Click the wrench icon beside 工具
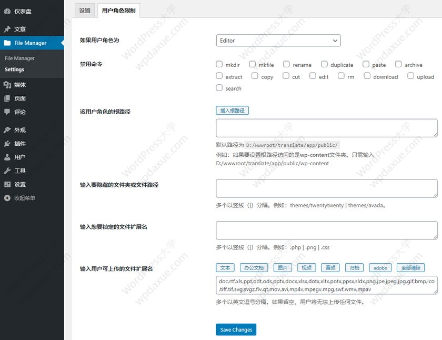 (x=7, y=171)
